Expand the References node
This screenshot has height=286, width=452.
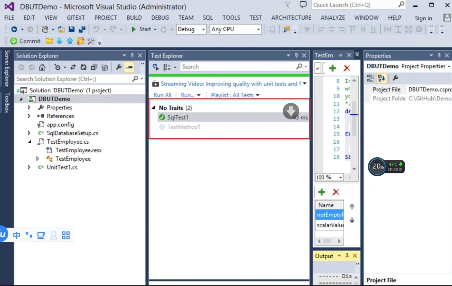click(x=29, y=116)
